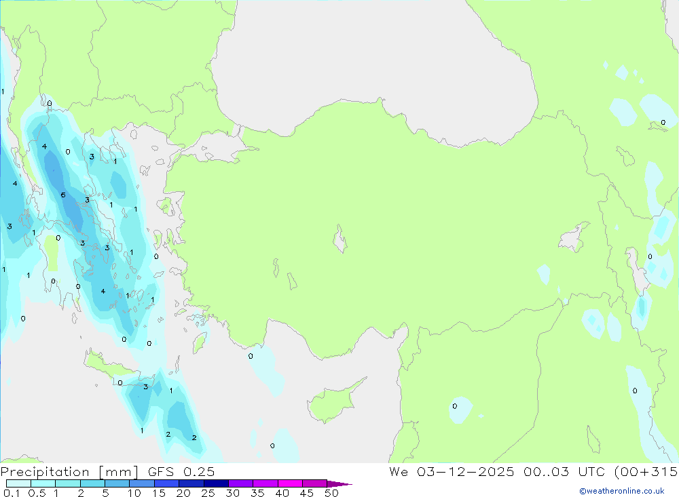Click the "(00+315" forecast offset text
The width and height of the screenshot is (679, 497).
click(646, 471)
